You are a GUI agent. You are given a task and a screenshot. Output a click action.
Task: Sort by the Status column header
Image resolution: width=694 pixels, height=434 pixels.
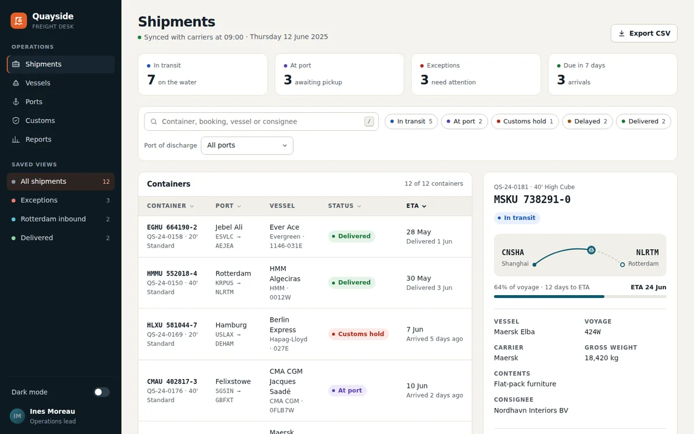[x=345, y=206]
